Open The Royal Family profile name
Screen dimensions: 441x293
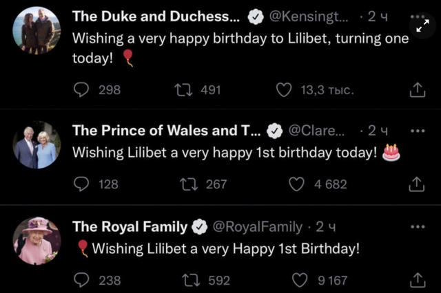point(130,226)
